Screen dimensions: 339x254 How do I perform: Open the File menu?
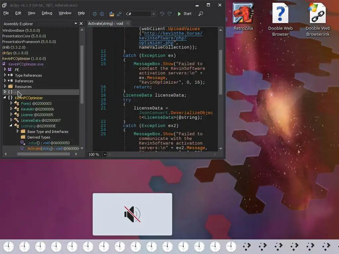tap(6, 13)
